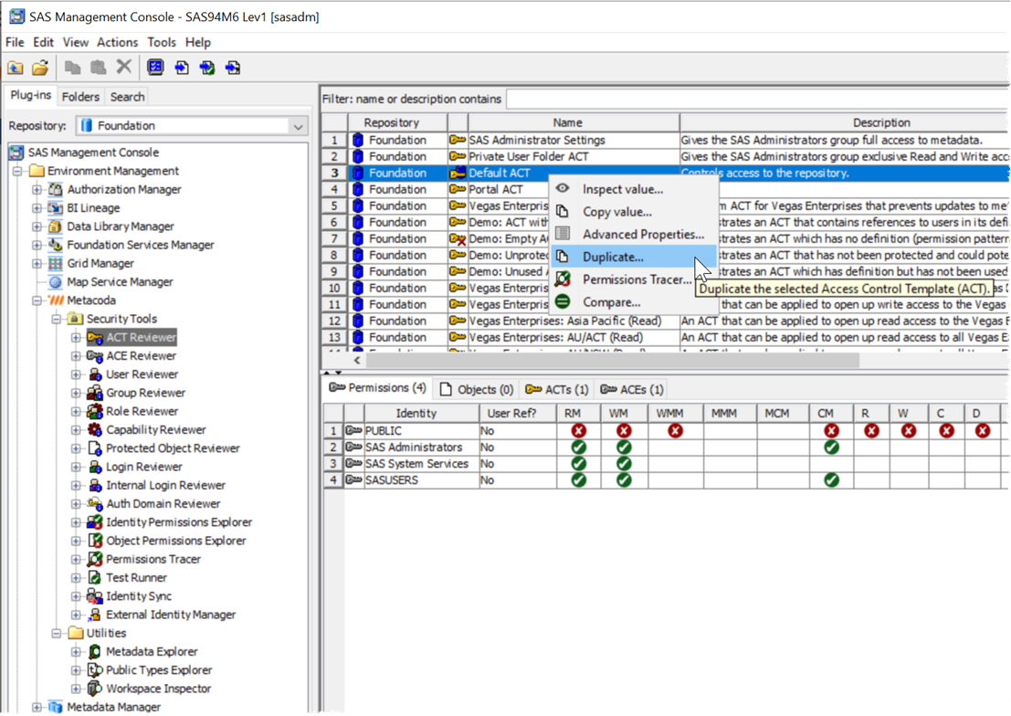Select the Test Runner icon

click(95, 578)
